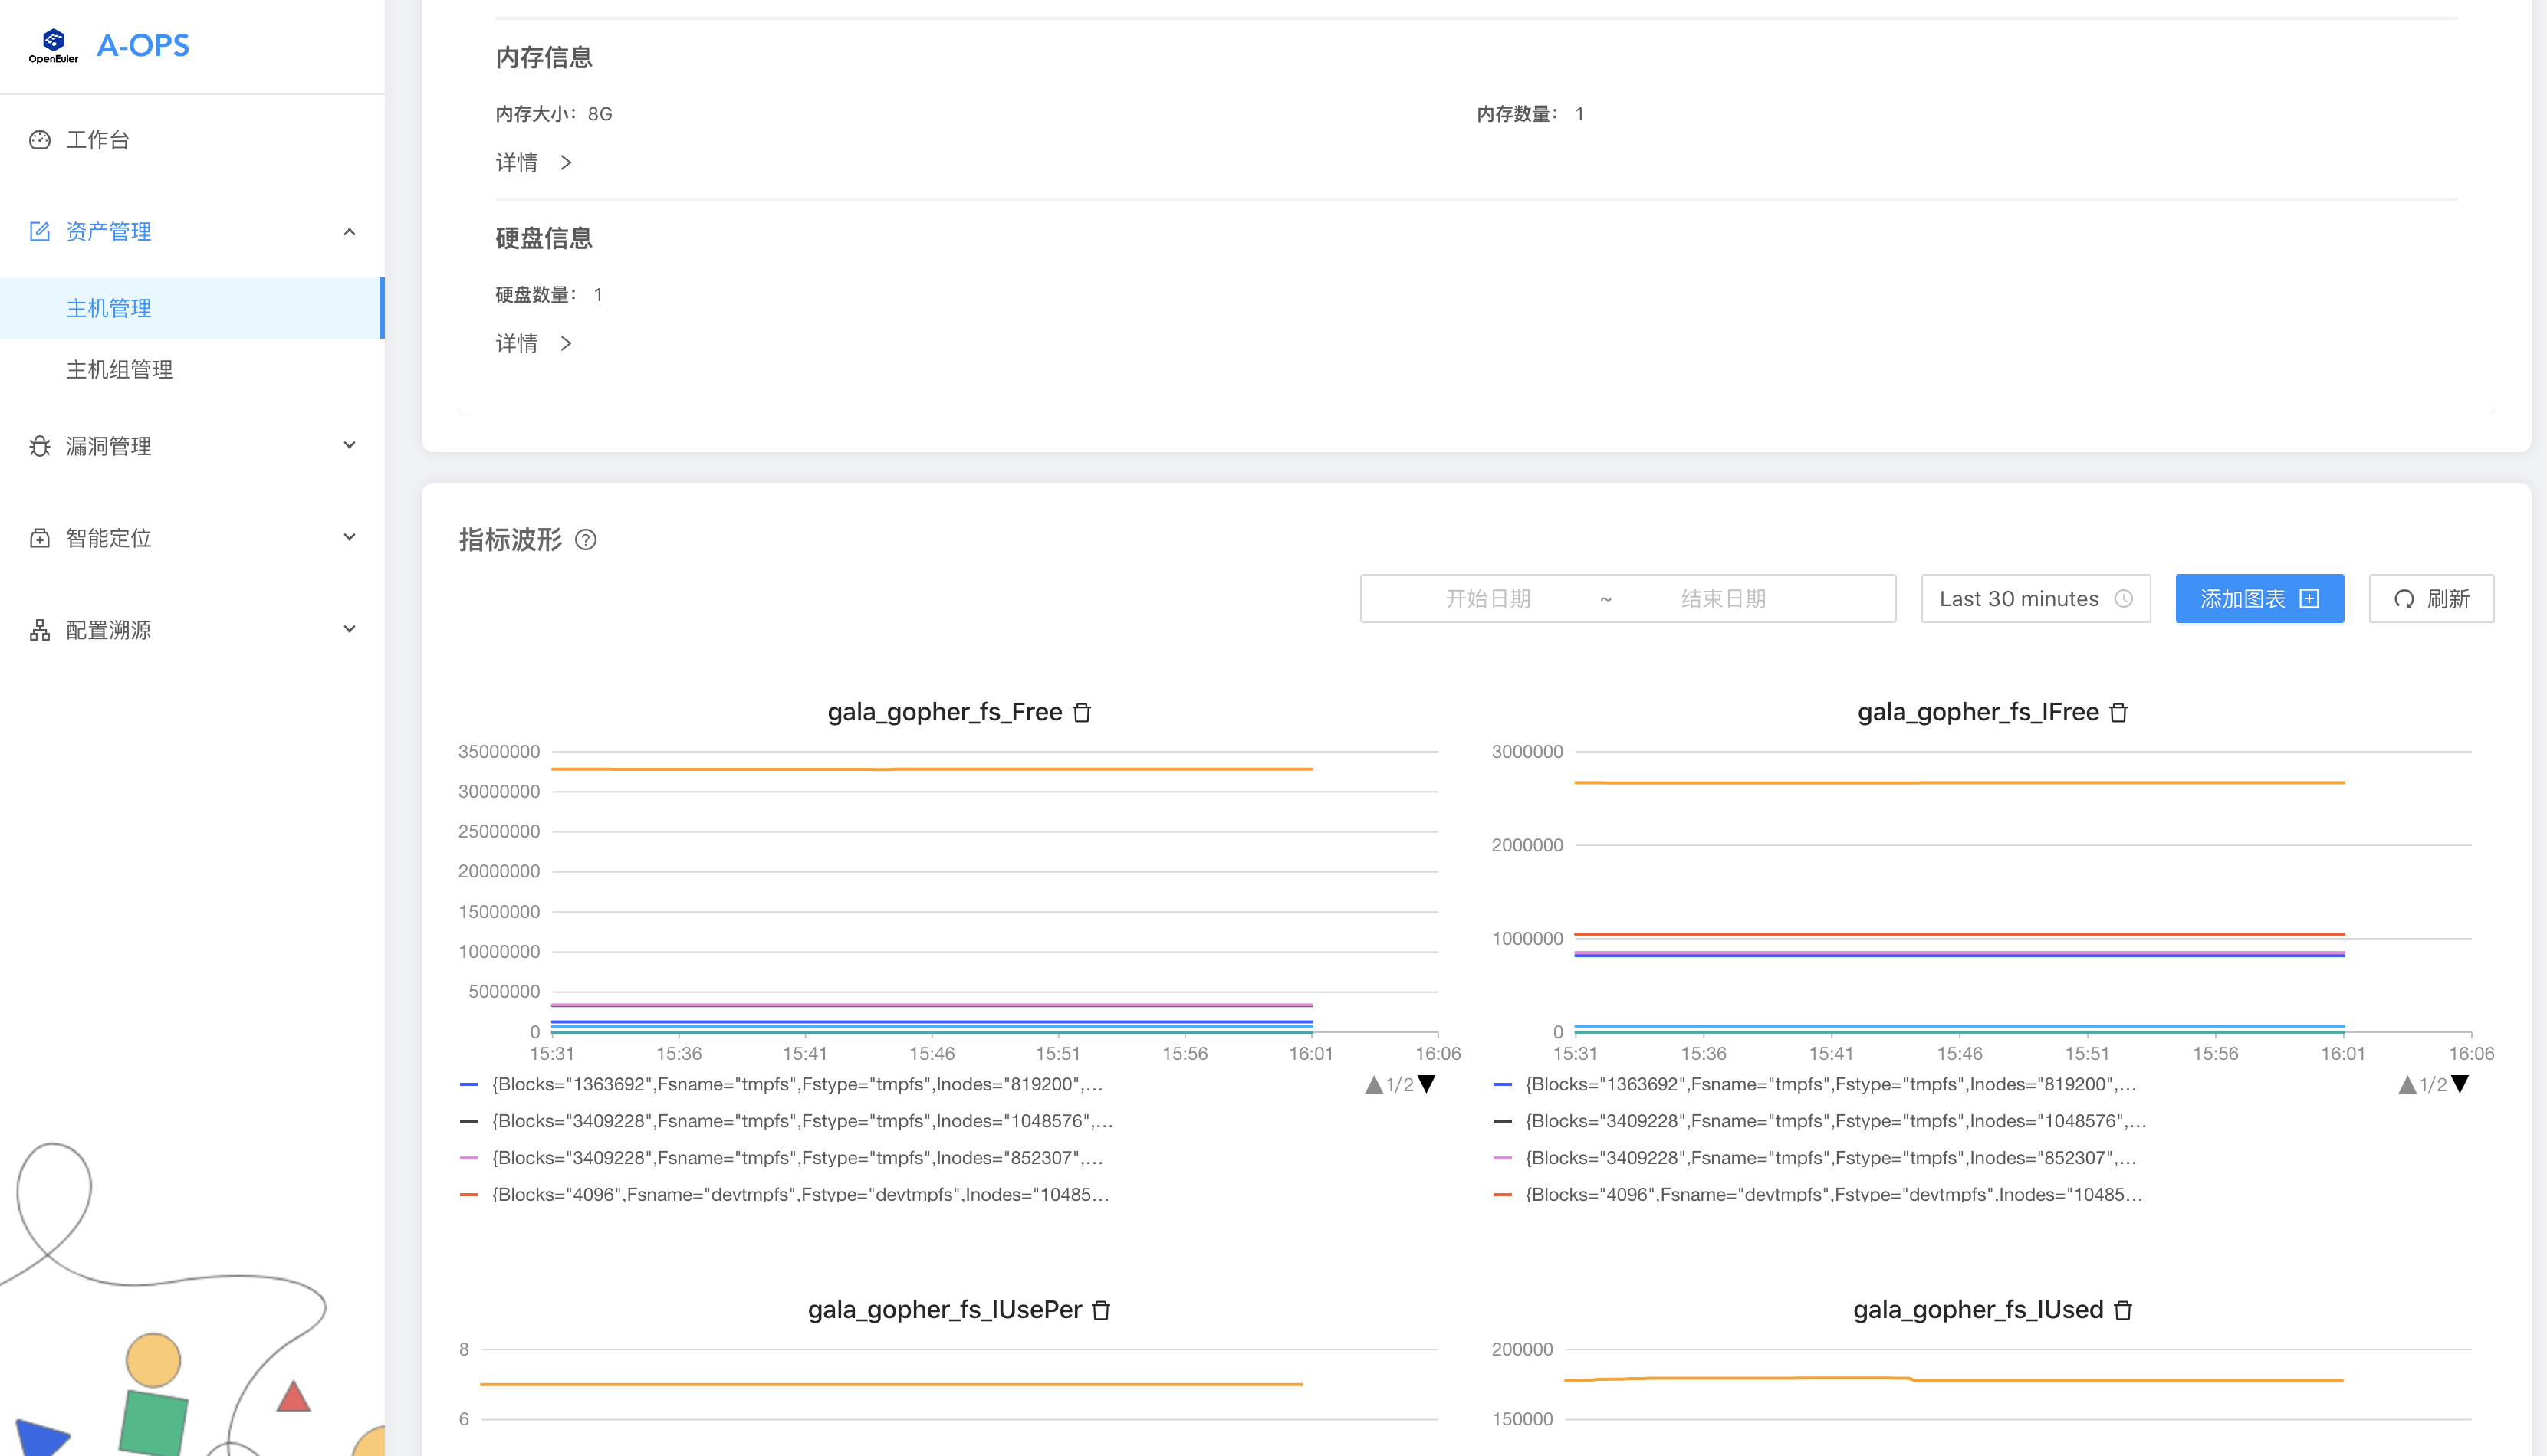Click the 开始日期 start date field
This screenshot has width=2547, height=1456.
point(1487,598)
